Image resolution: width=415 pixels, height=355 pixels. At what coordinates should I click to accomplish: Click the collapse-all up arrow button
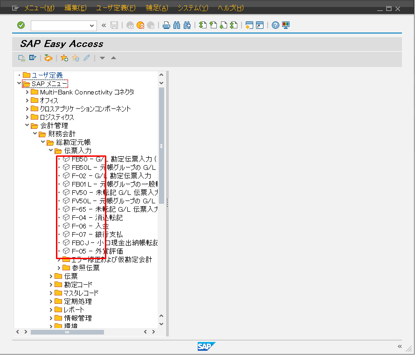click(x=112, y=58)
